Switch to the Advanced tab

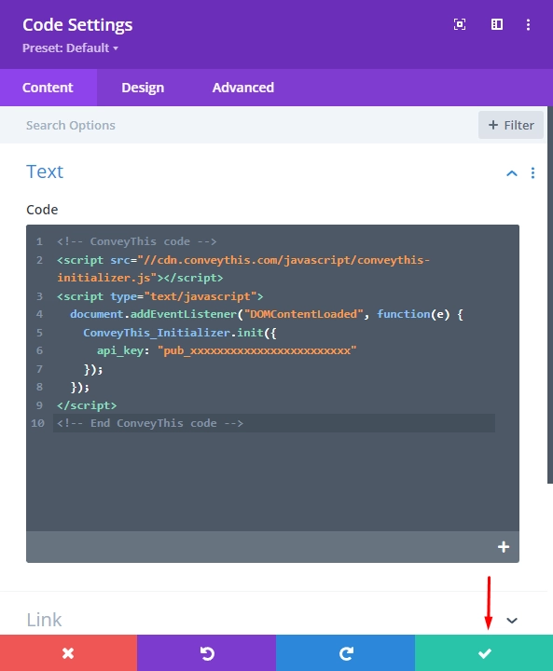[x=242, y=88]
